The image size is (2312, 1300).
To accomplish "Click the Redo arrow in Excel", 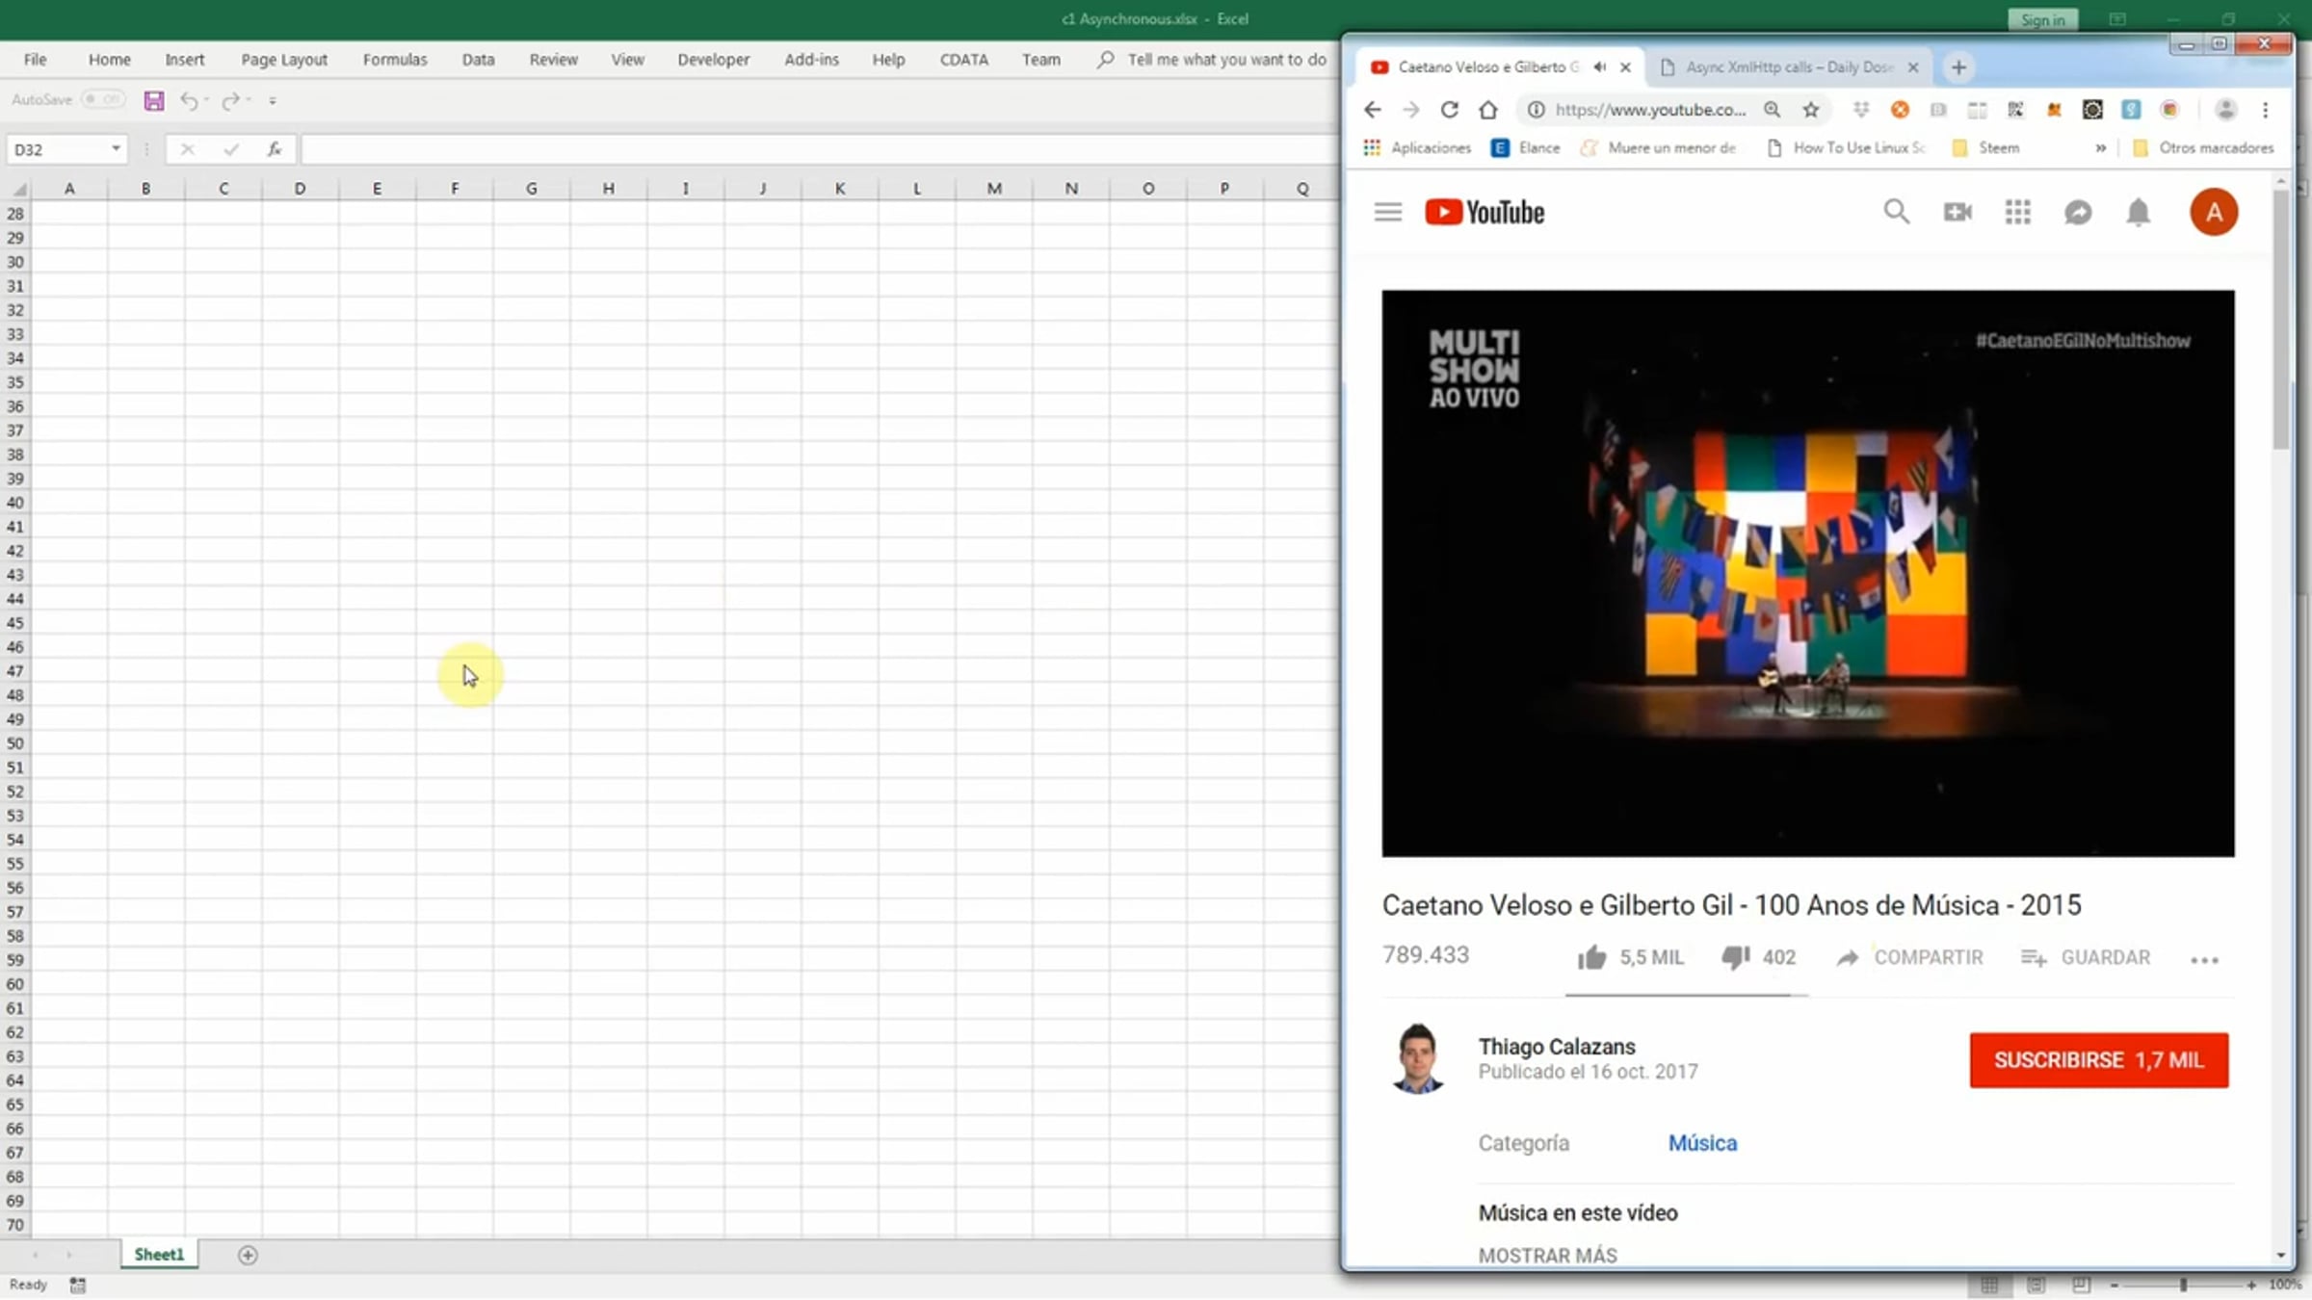I will [x=230, y=100].
